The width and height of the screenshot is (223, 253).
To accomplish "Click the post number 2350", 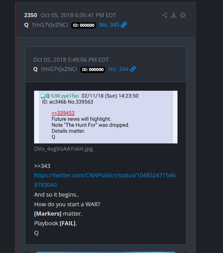I will [x=31, y=15].
